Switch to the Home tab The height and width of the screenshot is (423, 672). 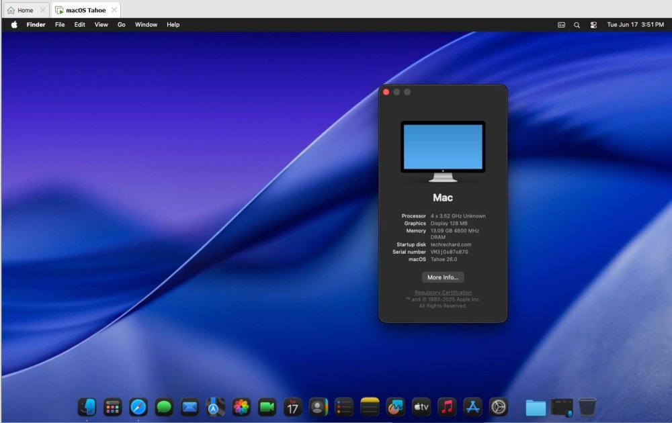[x=25, y=10]
